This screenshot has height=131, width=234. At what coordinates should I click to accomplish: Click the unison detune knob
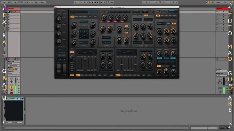tap(103, 29)
